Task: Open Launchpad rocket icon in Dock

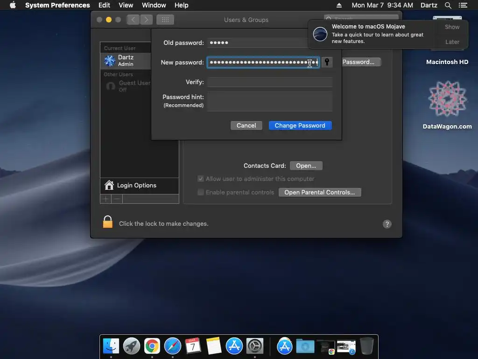Action: [x=131, y=346]
